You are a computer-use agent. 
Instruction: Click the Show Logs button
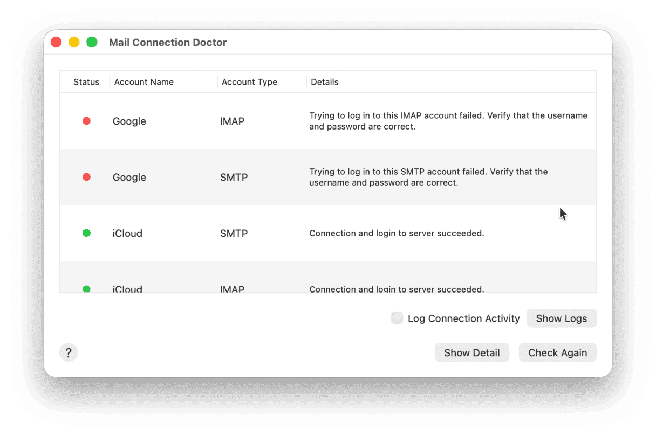[561, 318]
